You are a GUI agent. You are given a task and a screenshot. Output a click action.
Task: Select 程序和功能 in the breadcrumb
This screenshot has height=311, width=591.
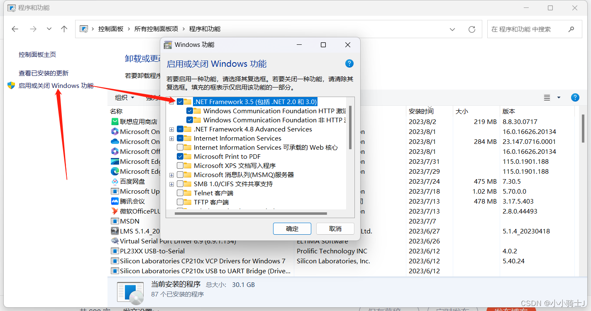pyautogui.click(x=205, y=29)
